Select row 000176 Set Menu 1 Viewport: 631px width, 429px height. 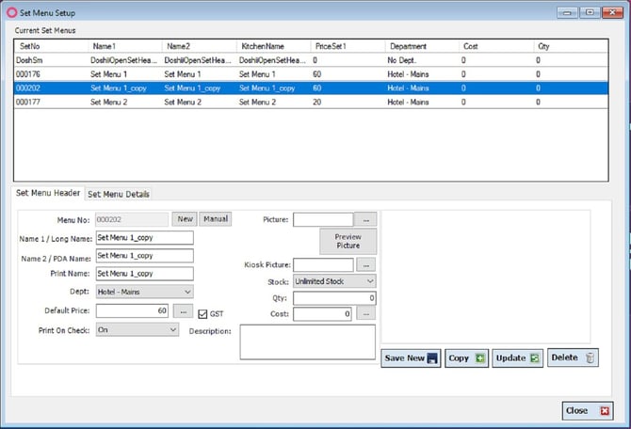311,74
